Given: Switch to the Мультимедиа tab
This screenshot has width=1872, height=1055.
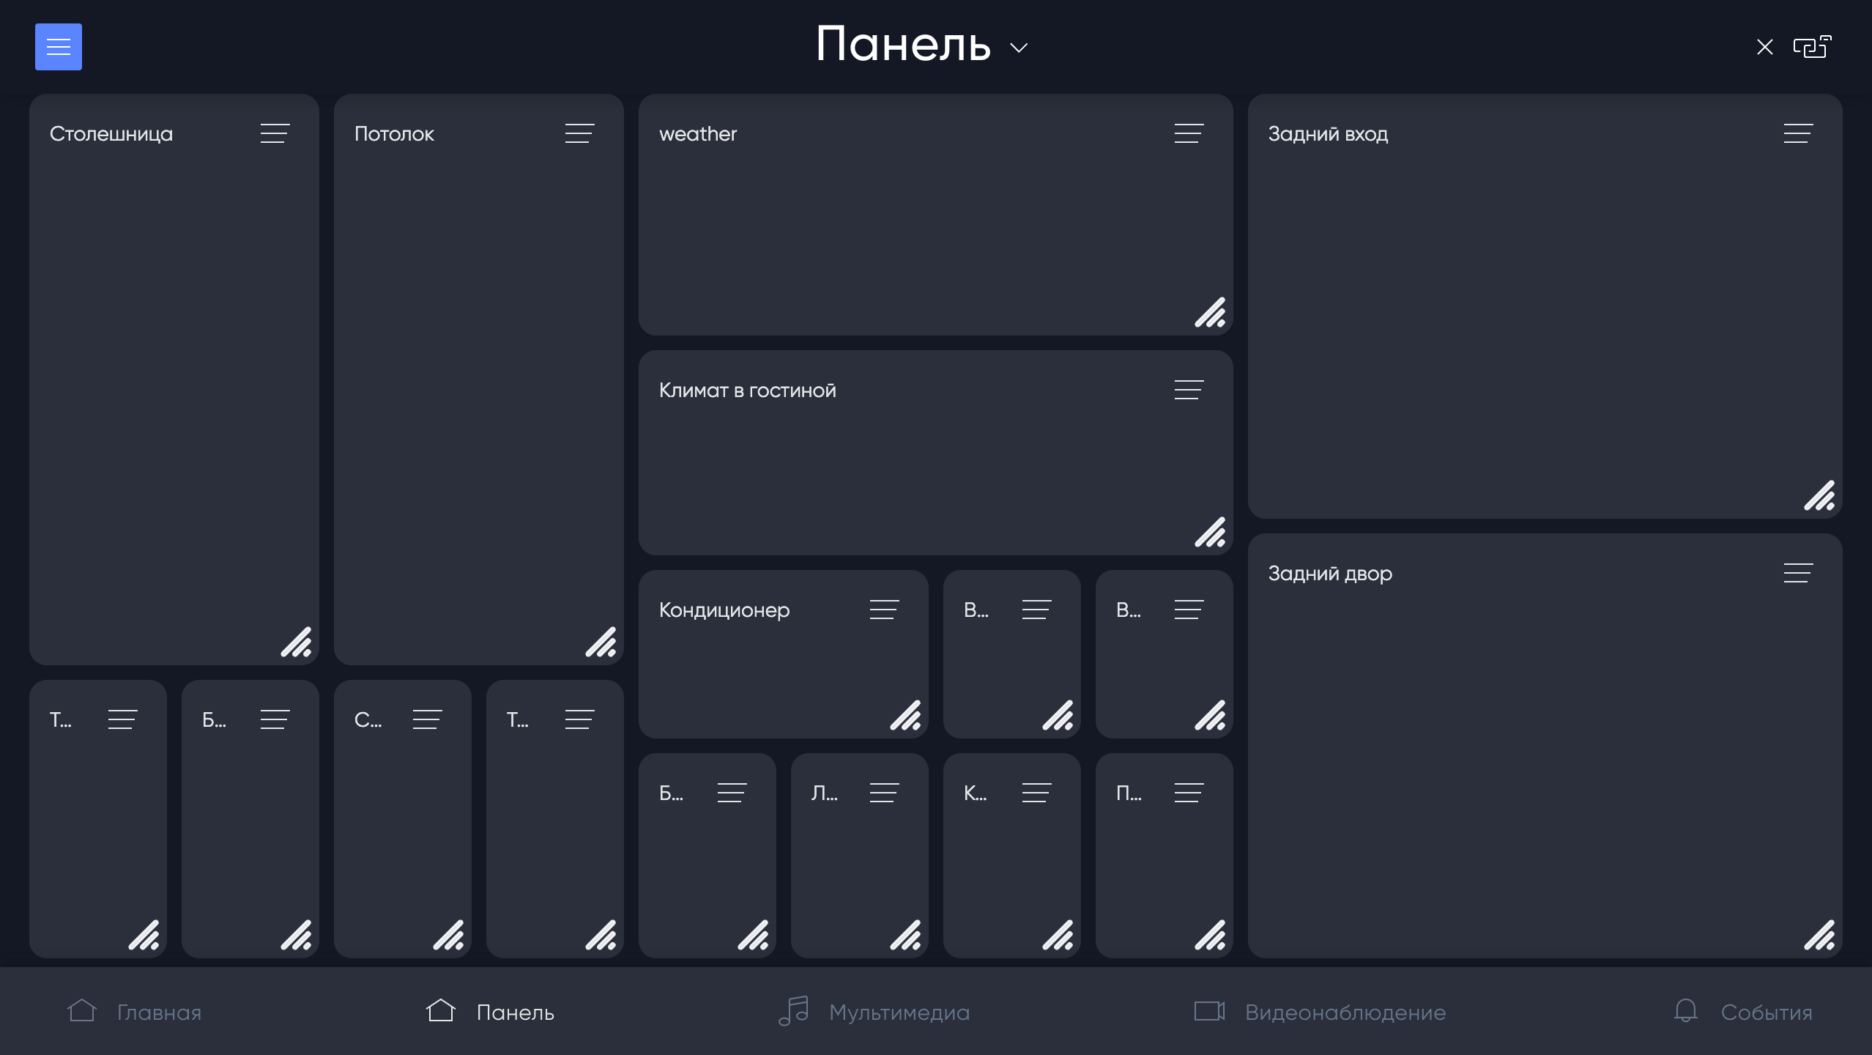Looking at the screenshot, I should [x=874, y=1012].
